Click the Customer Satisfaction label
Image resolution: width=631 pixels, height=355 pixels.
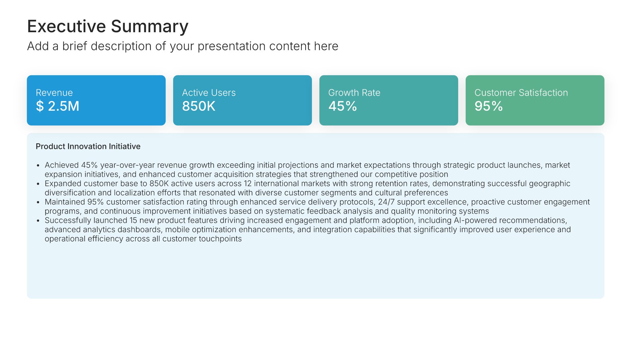click(x=521, y=93)
